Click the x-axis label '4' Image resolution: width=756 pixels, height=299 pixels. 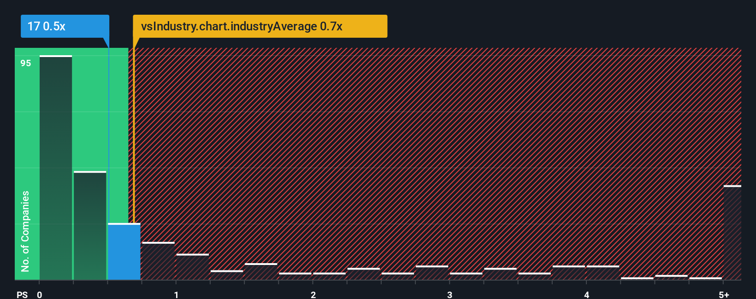(x=586, y=294)
